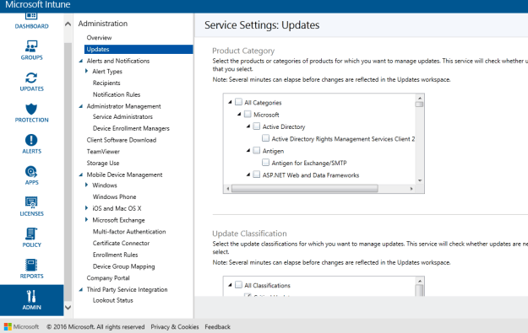This screenshot has height=333, width=528.
Task: Expand the Windows node arrow
Action: point(86,185)
